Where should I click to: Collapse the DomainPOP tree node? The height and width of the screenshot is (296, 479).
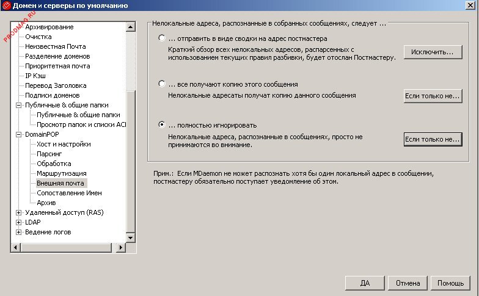point(18,134)
